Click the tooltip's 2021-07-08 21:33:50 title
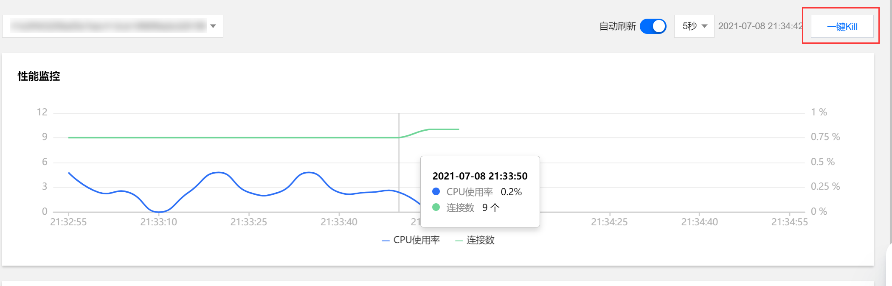Viewport: 892px width, 286px height. pos(480,176)
